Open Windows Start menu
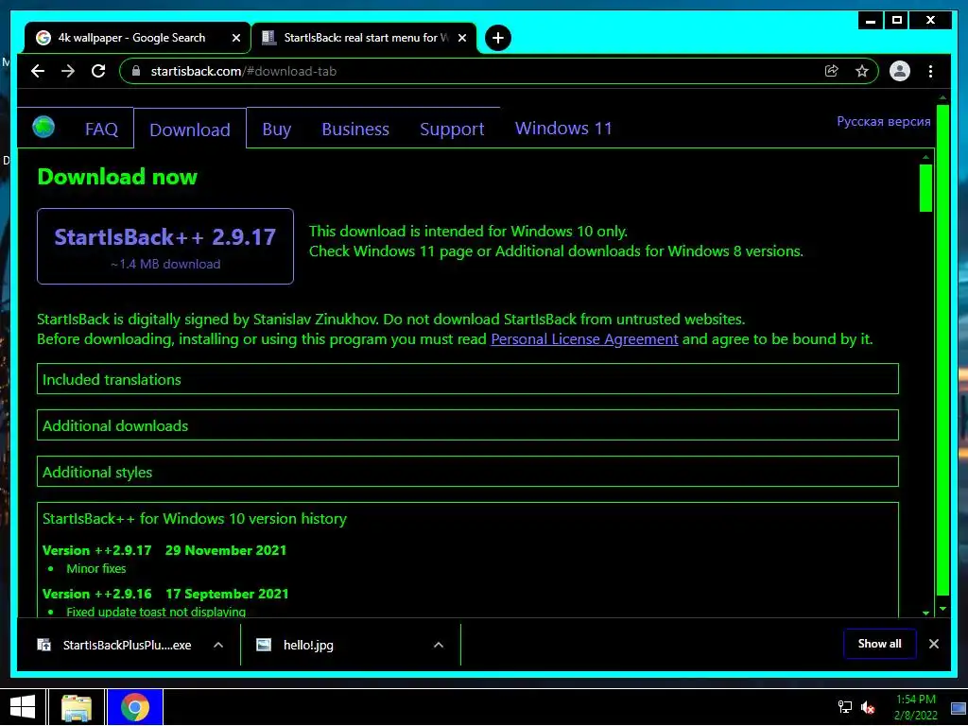The height and width of the screenshot is (726, 968). (x=23, y=707)
